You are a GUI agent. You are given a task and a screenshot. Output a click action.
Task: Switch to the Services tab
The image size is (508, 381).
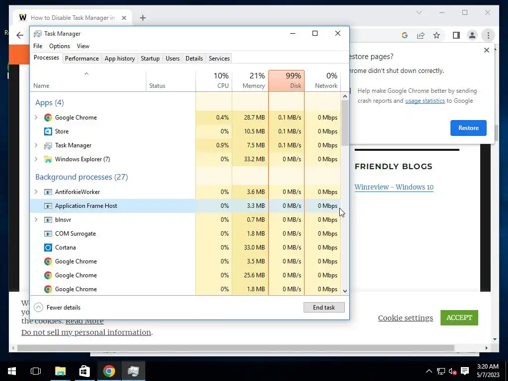point(219,59)
